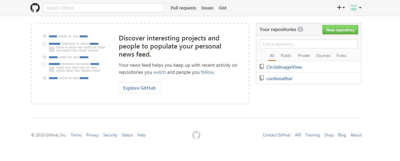Click the coolweather repository book icon
This screenshot has width=400, height=161.
click(262, 78)
